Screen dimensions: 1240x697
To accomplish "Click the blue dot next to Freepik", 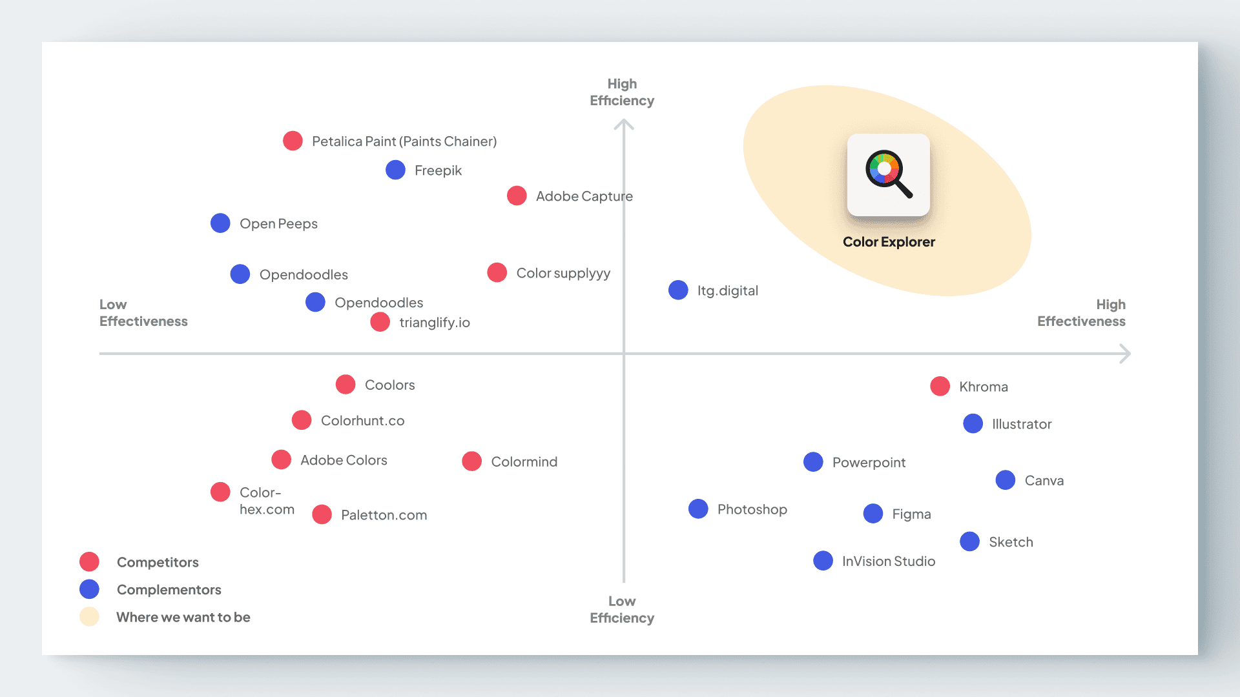I will [x=395, y=170].
